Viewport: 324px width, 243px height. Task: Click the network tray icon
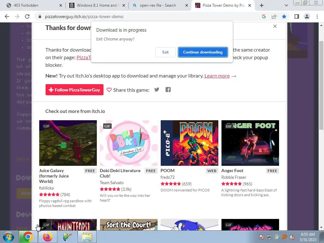pos(269,237)
